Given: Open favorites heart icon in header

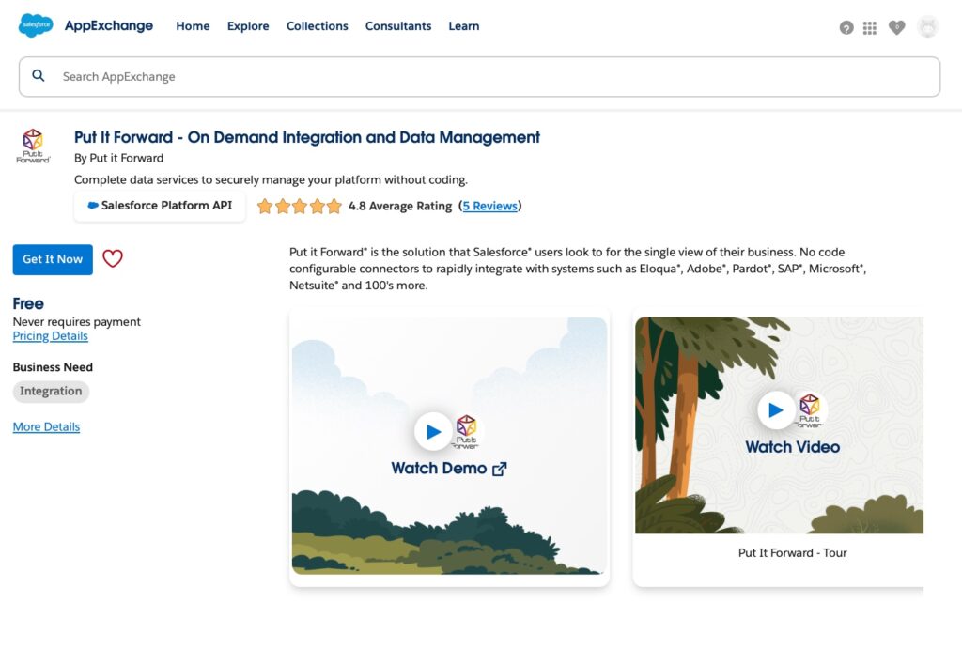Looking at the screenshot, I should [896, 27].
